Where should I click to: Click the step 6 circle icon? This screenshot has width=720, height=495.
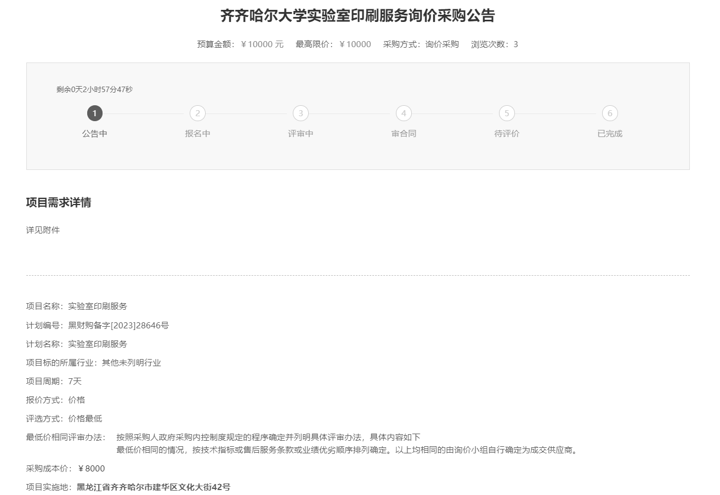[610, 113]
